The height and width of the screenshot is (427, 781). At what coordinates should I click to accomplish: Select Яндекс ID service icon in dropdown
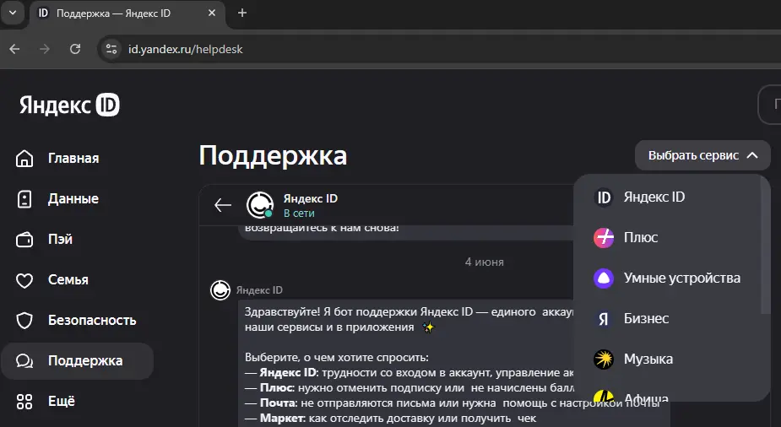[x=604, y=197]
